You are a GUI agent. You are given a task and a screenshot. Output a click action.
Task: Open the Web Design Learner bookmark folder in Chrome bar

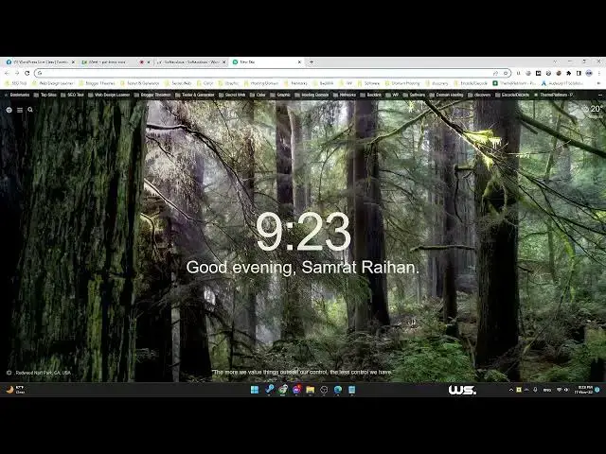53,83
